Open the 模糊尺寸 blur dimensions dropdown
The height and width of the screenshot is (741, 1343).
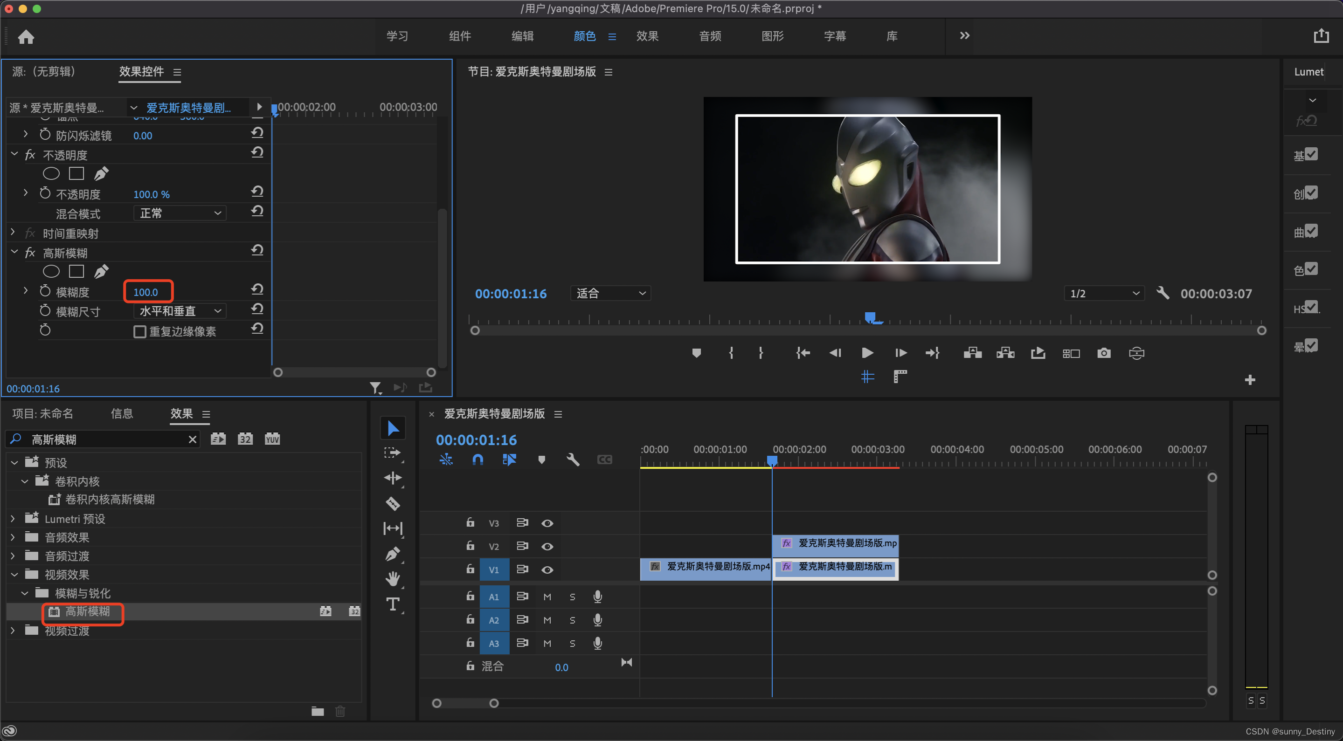pyautogui.click(x=180, y=311)
